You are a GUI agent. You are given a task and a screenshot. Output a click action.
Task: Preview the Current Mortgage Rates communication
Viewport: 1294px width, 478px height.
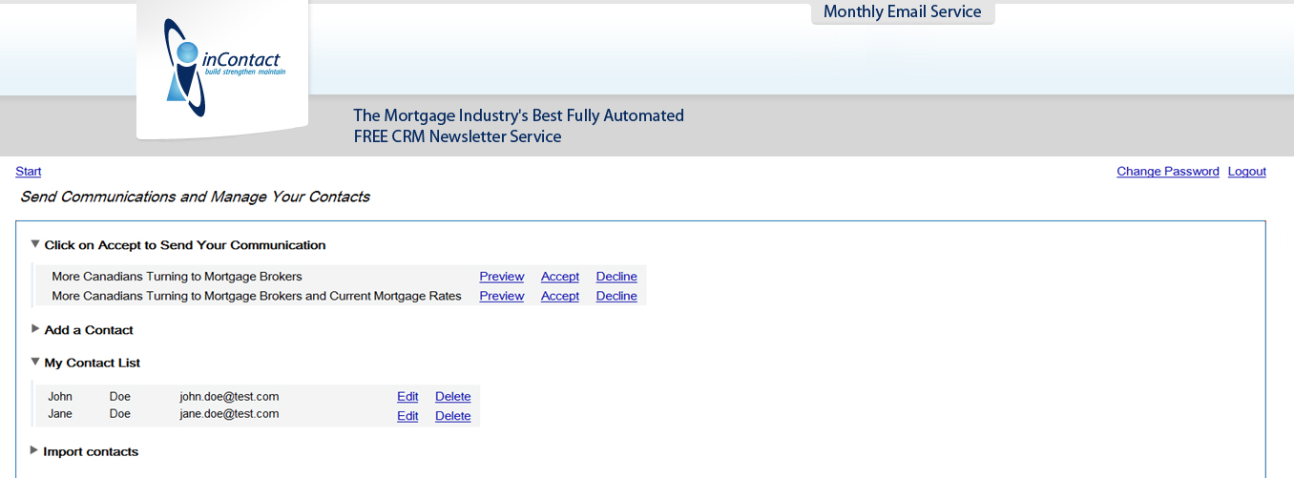click(x=502, y=296)
